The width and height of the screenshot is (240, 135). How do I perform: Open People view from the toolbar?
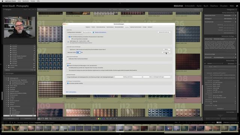pyautogui.click(x=54, y=118)
